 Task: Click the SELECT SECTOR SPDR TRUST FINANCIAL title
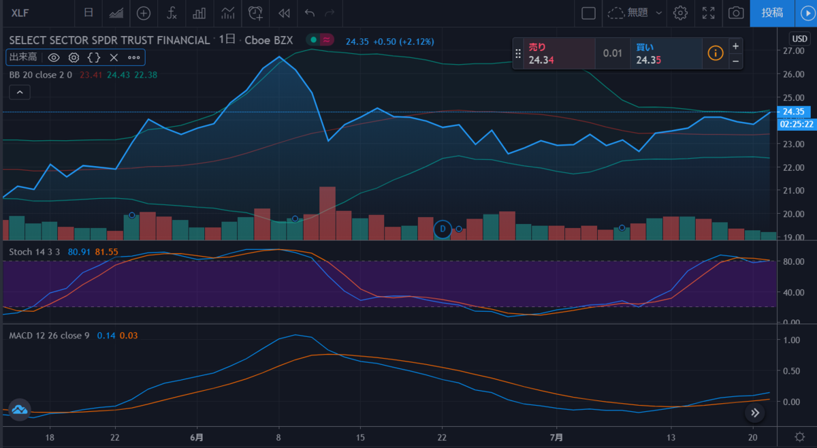point(110,40)
